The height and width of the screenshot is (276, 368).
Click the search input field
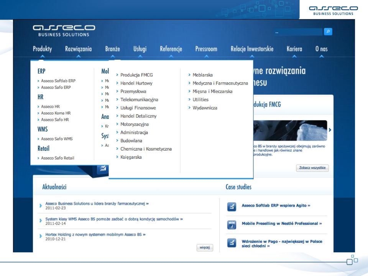pos(298,32)
